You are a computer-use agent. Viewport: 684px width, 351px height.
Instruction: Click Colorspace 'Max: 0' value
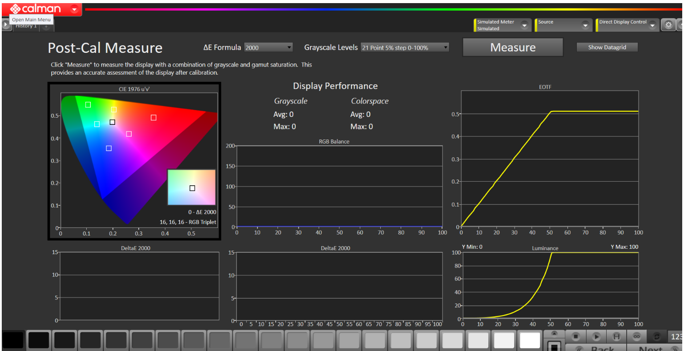click(362, 127)
